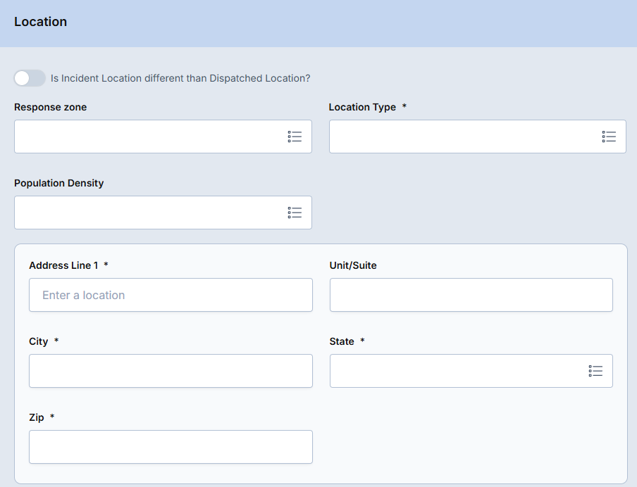Click the Zip code input field
Viewport: 637px width, 487px height.
[x=171, y=447]
